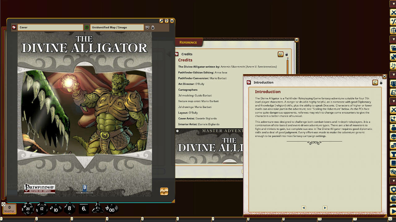Toggle the ID identification button on the Cover window
Viewport: 396px width, 222px height.
pos(87,27)
